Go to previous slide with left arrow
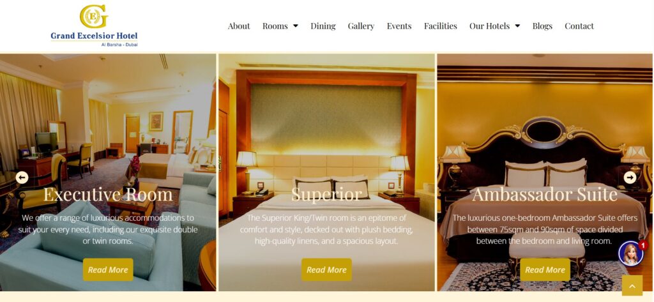The image size is (654, 302). [x=22, y=177]
